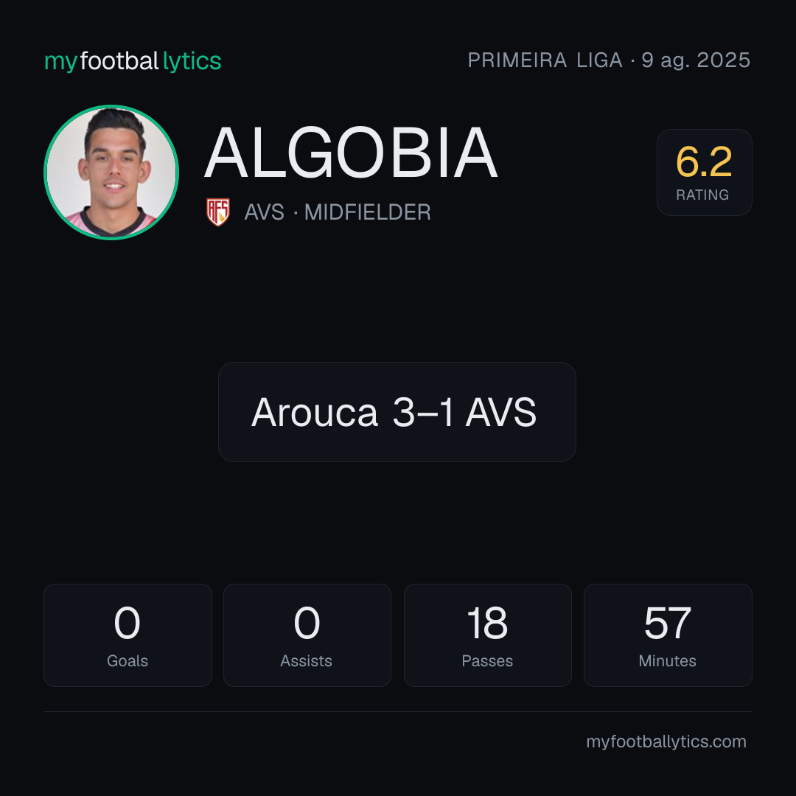Click the Minutes label text
The width and height of the screenshot is (796, 796).
[668, 661]
